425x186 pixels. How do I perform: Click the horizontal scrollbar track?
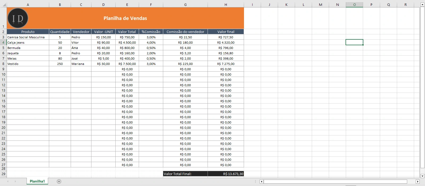(335, 182)
